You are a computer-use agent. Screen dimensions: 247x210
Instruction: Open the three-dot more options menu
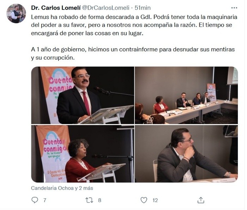[x=234, y=8]
